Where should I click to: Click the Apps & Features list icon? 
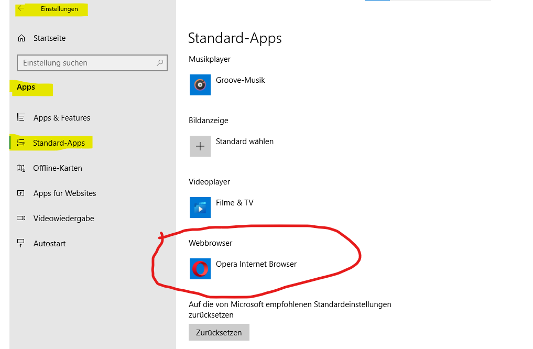click(21, 117)
